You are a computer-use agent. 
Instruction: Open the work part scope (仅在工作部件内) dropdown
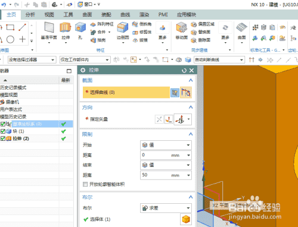pyautogui.click(x=85, y=59)
